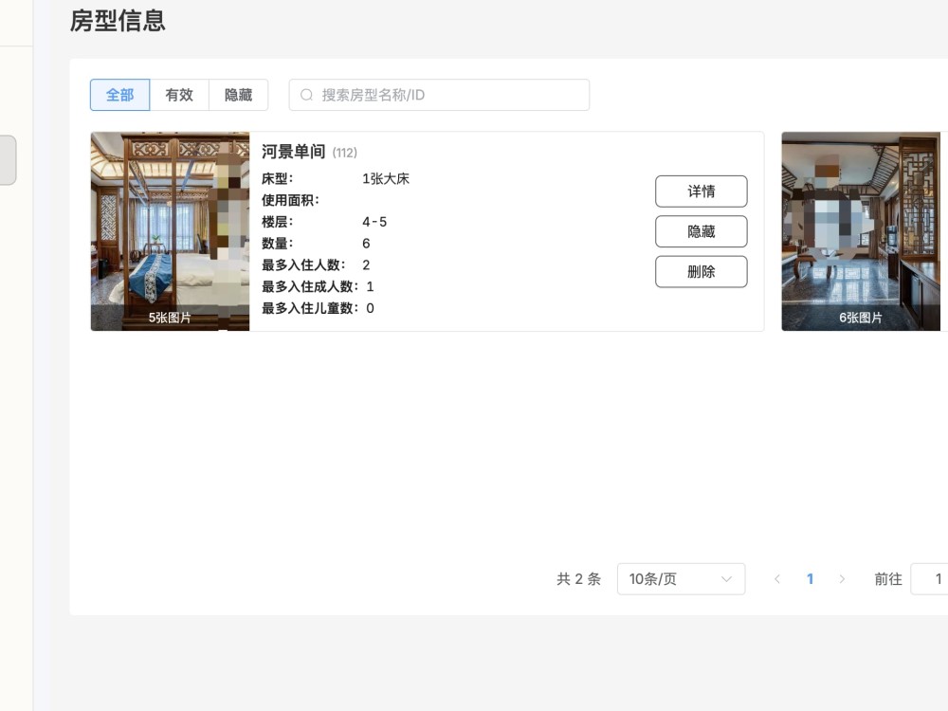Click the 河景单间 room title
This screenshot has width=948, height=711.
[293, 152]
